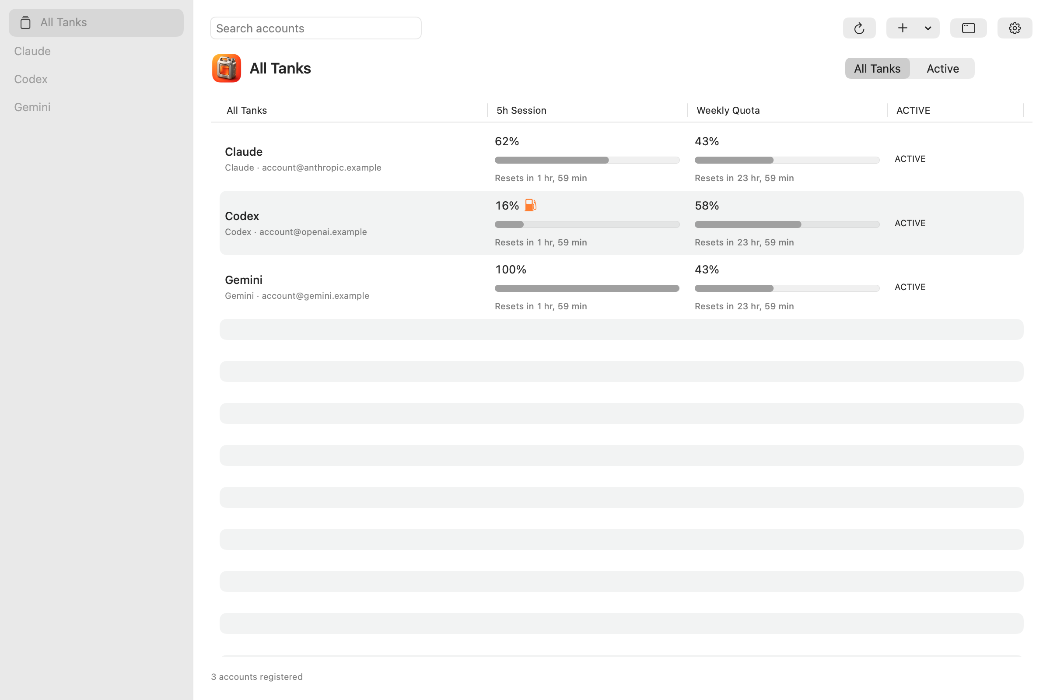
Task: Click the All Tanks sidebar tank icon
Action: pos(25,22)
